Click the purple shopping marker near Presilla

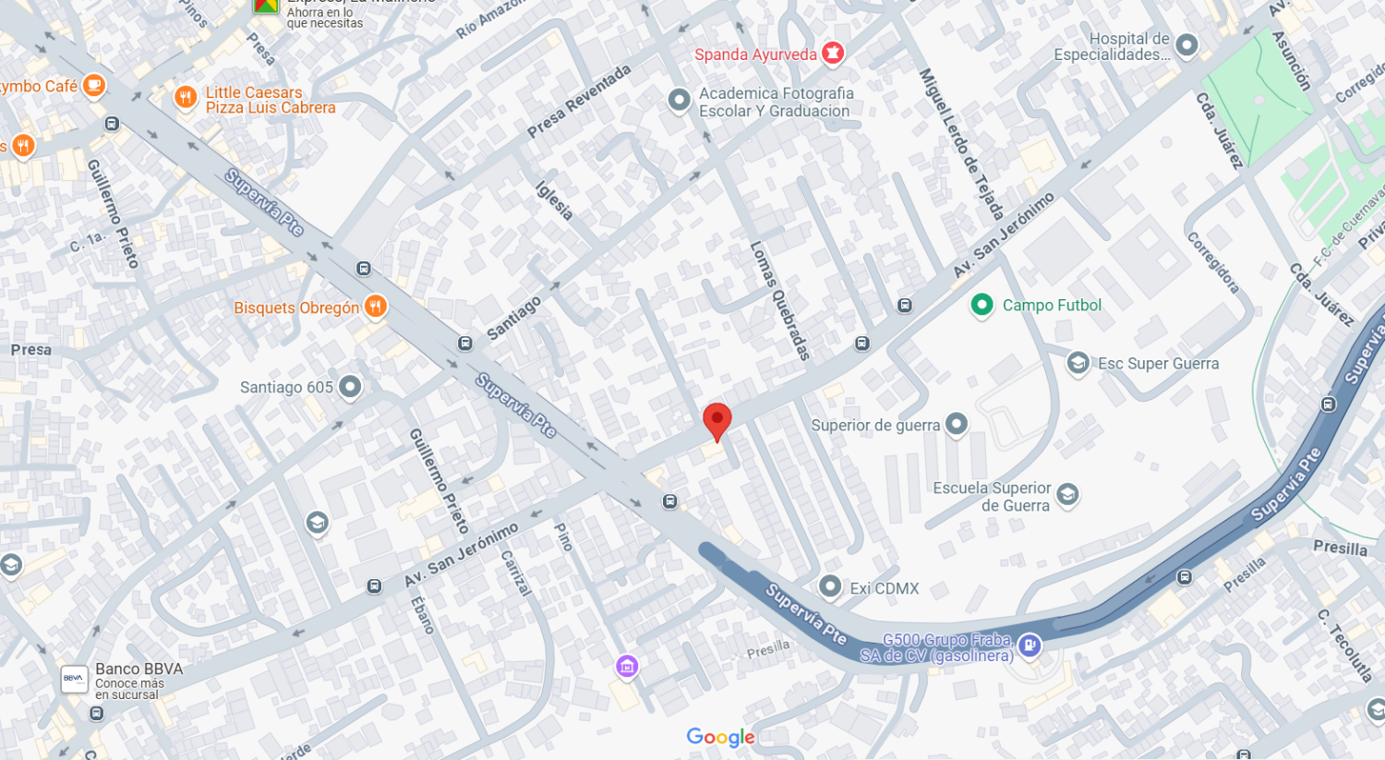click(x=627, y=666)
